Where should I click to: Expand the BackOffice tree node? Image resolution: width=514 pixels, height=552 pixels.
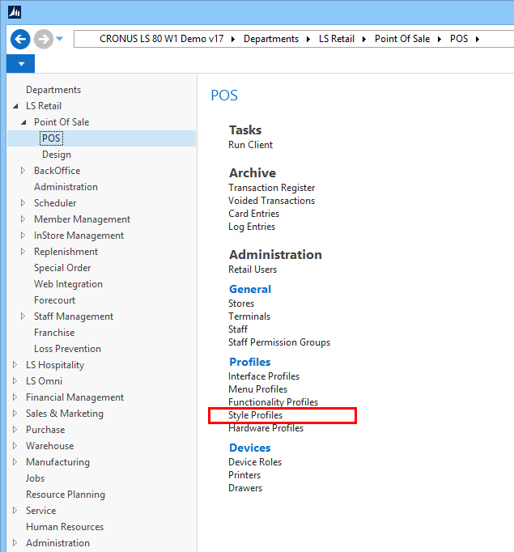pos(23,171)
